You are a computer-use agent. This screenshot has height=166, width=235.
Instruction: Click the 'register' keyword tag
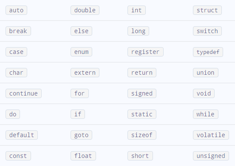145,52
